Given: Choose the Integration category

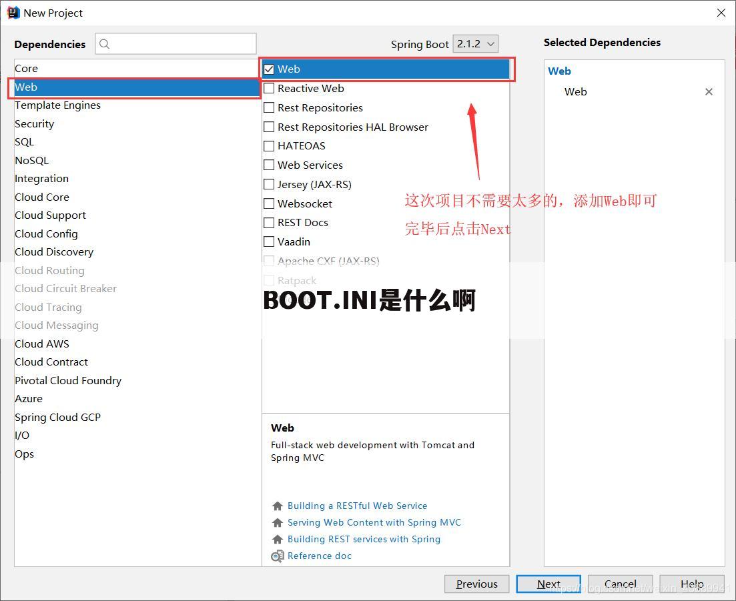Looking at the screenshot, I should (x=137, y=179).
